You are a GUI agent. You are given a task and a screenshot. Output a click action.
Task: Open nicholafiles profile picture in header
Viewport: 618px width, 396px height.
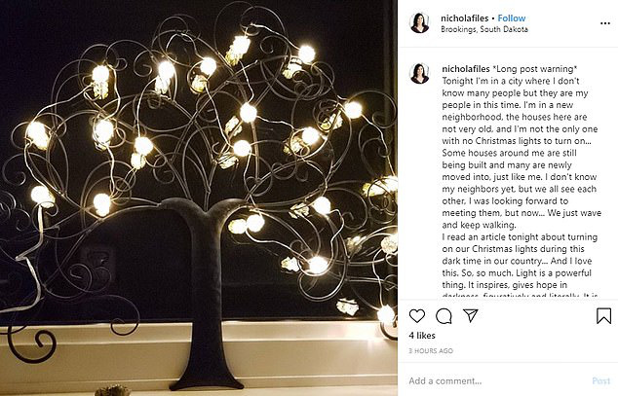(419, 22)
